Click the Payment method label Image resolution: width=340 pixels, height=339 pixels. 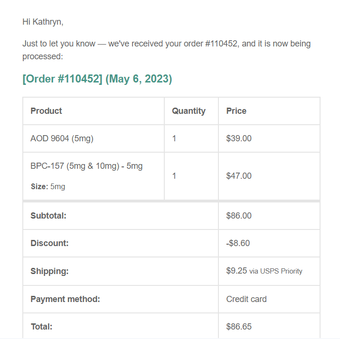coord(65,299)
